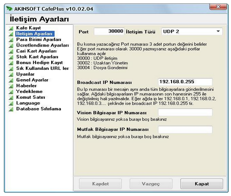Expand the UDP 2 combo box arrow

(218, 31)
